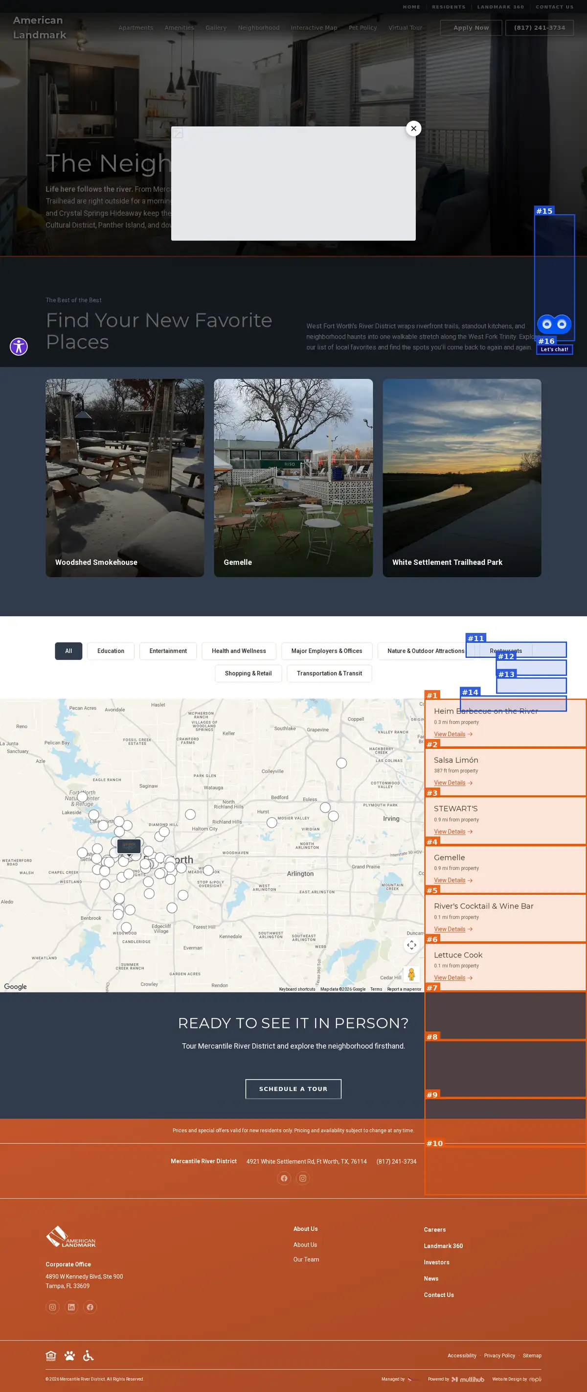This screenshot has height=1392, width=587.
Task: Click the repli logo in footer
Action: pos(535,1379)
